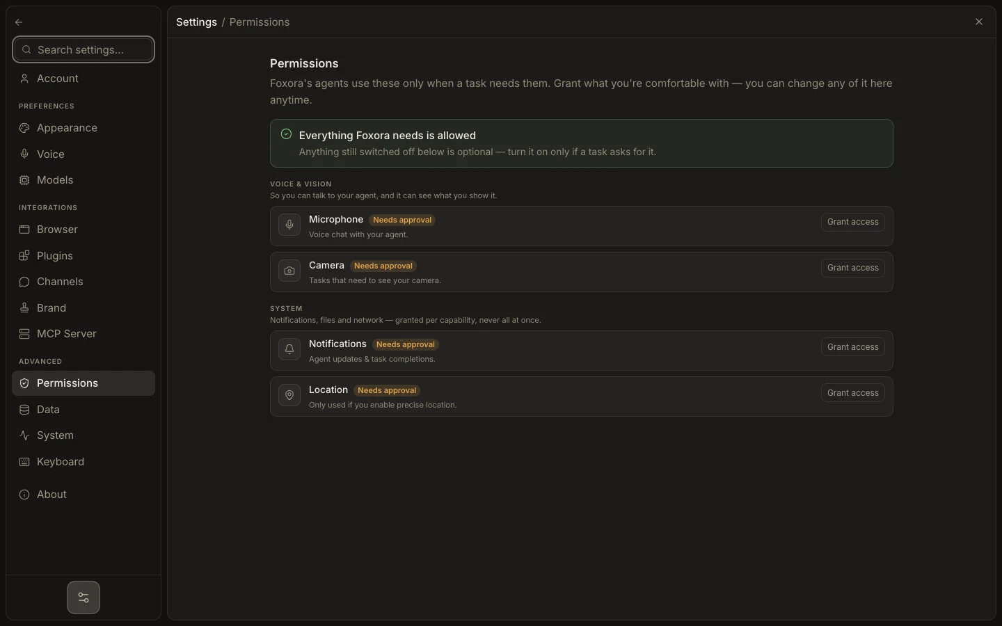Grant access for Notifications
Image resolution: width=1002 pixels, height=626 pixels.
click(x=853, y=347)
